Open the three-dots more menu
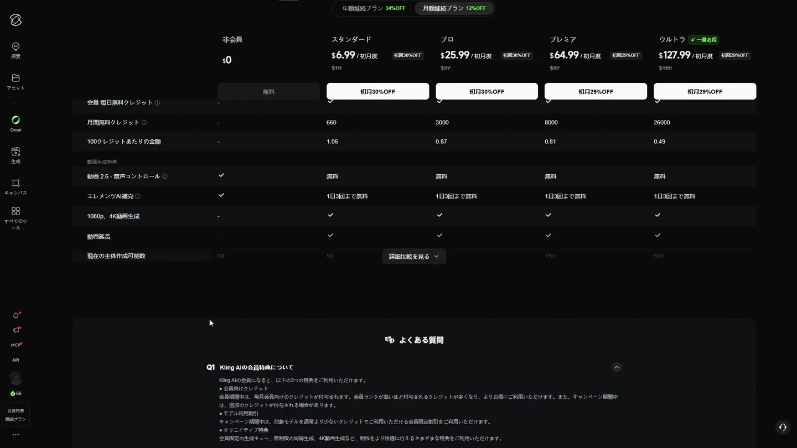797x448 pixels. (x=15, y=435)
